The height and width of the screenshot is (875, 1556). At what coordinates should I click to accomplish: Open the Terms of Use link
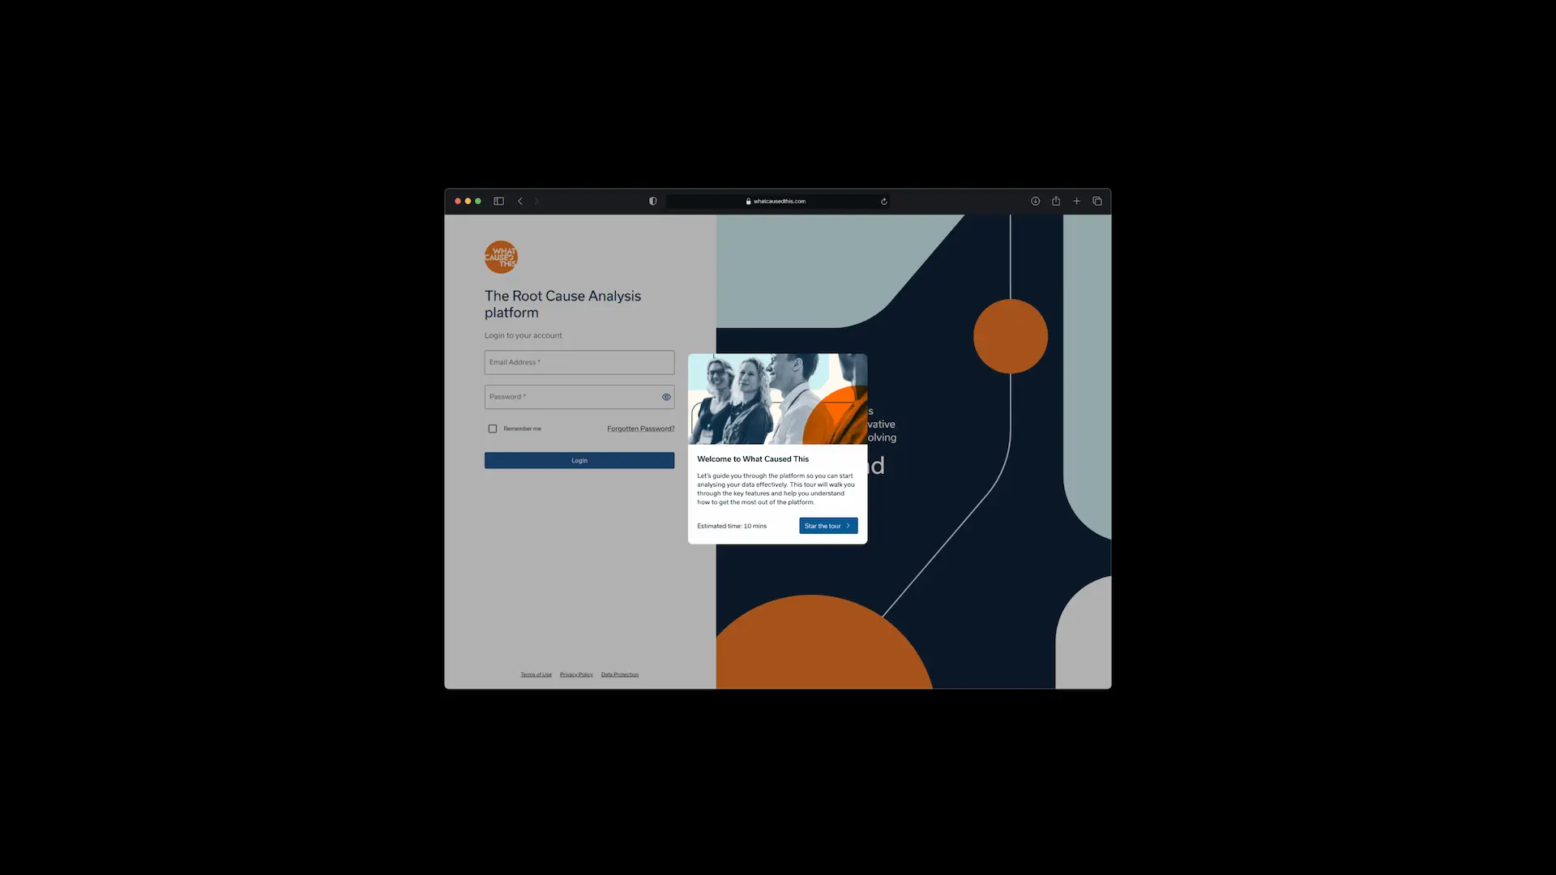536,674
